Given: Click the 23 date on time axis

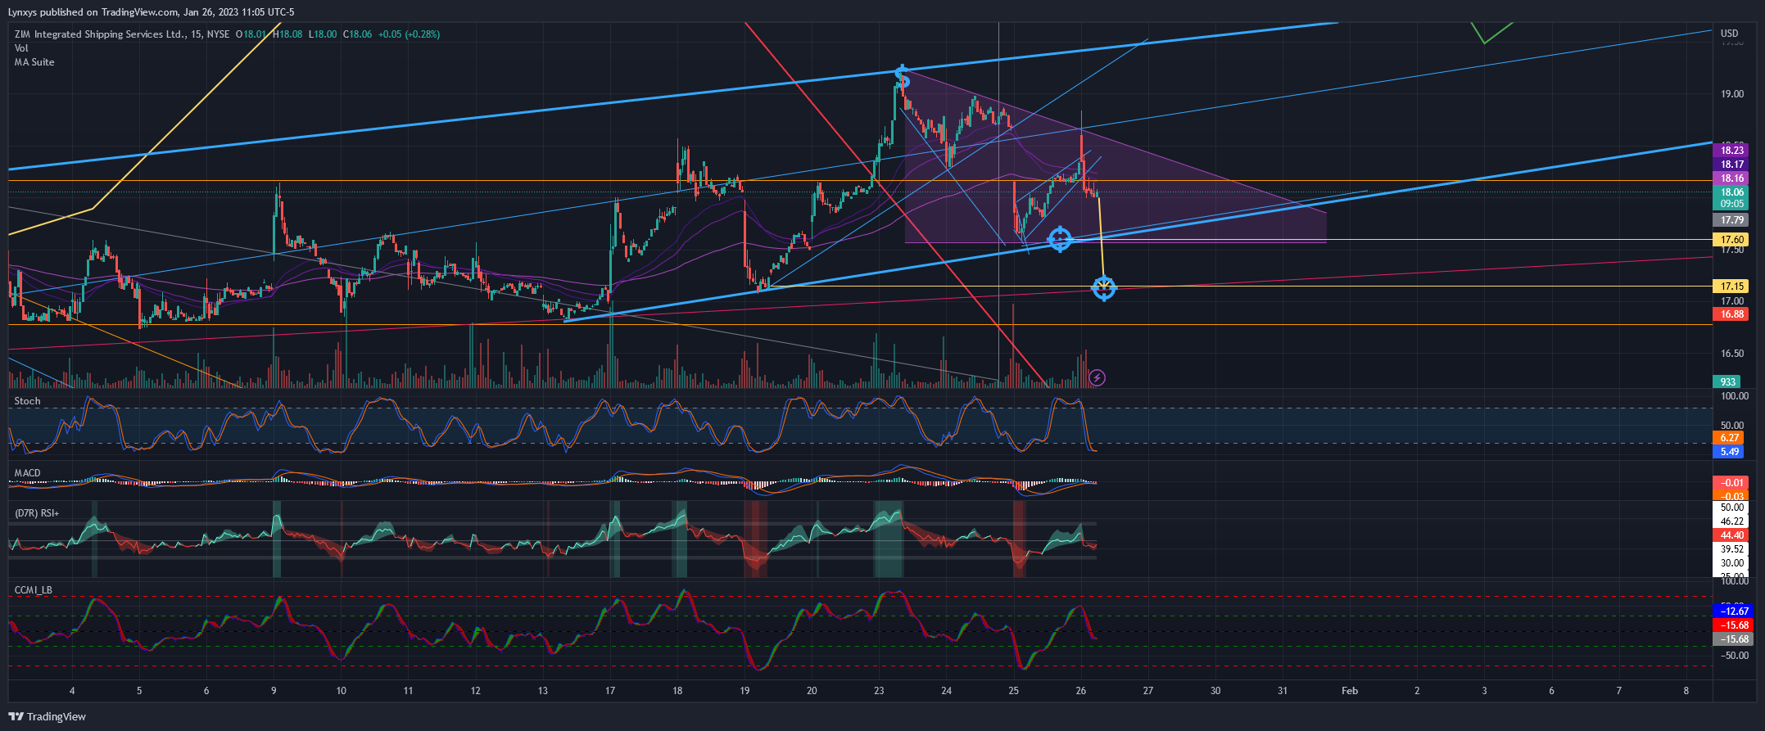Looking at the screenshot, I should point(879,691).
